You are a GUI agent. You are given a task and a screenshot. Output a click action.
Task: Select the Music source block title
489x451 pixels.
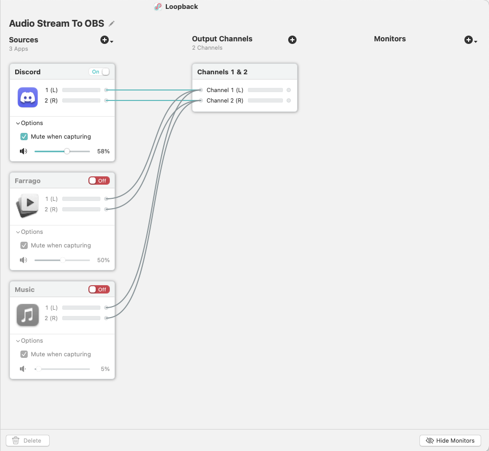click(25, 290)
